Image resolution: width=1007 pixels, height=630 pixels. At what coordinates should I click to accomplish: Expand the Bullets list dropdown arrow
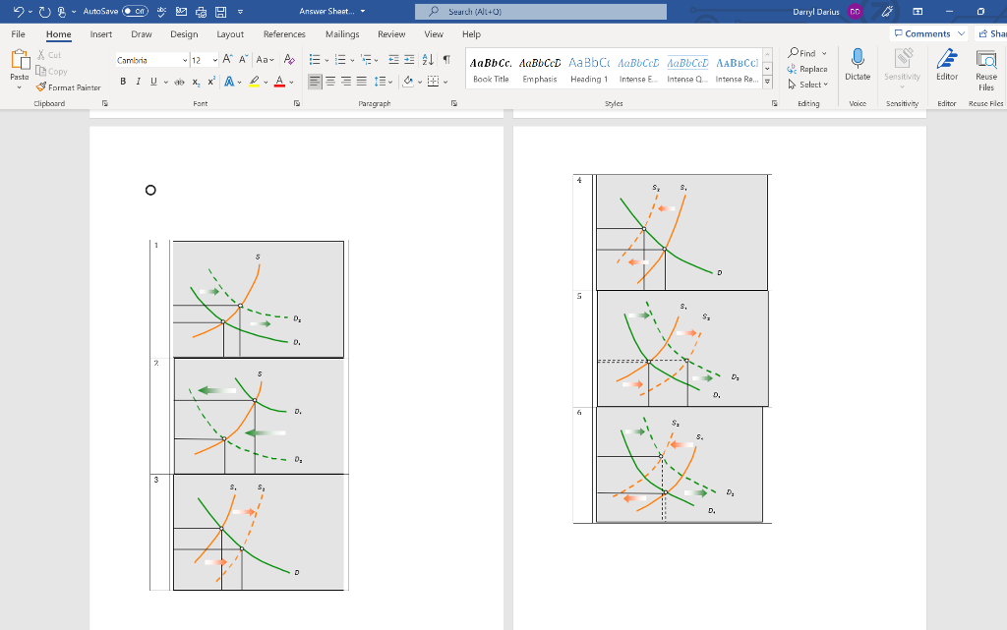coord(326,60)
